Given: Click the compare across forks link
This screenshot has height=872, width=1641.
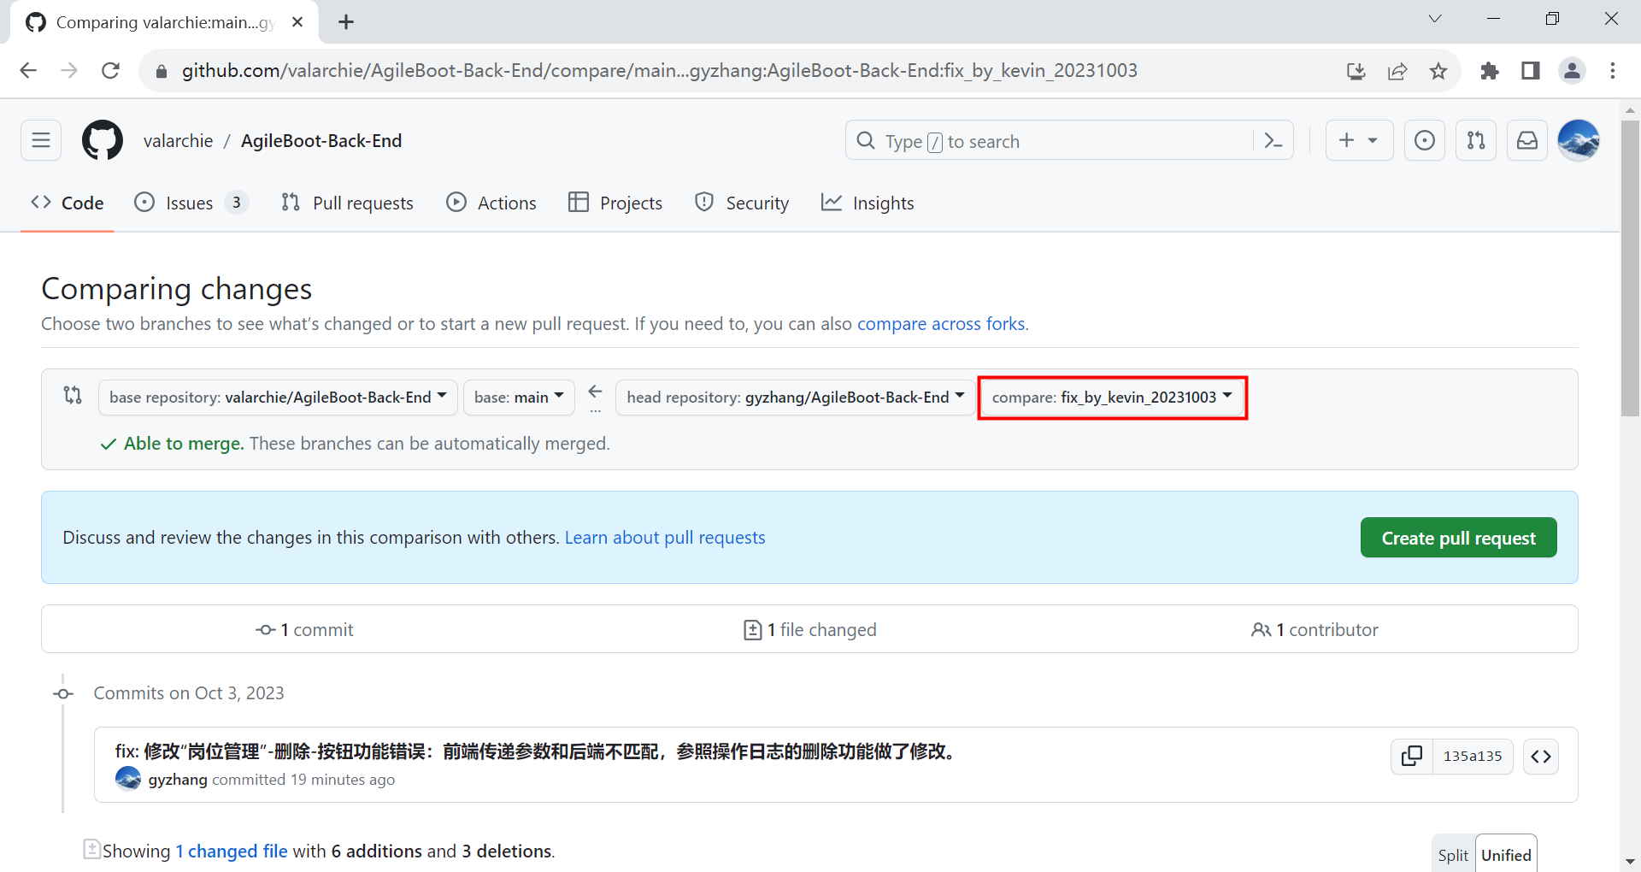Looking at the screenshot, I should tap(941, 324).
